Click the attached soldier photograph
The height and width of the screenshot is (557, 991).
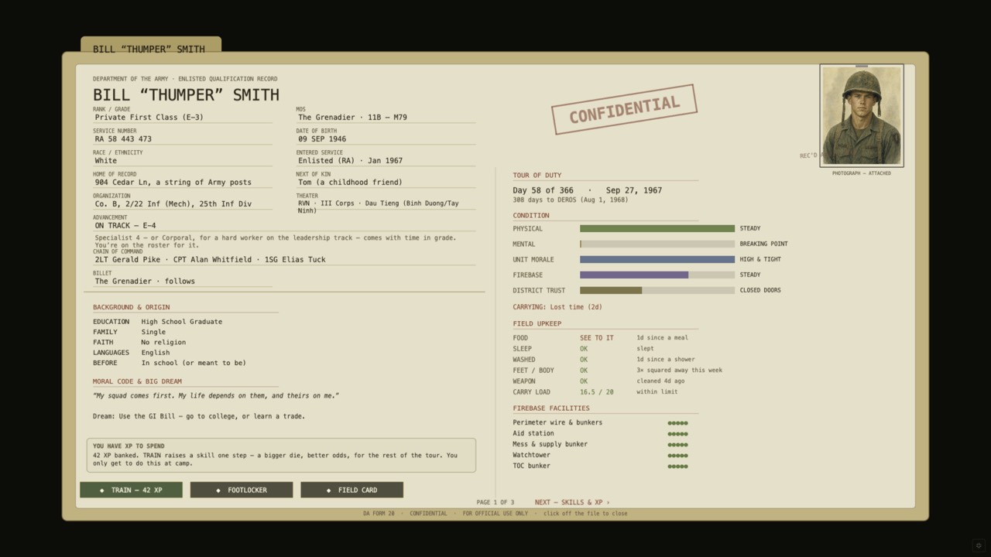coord(862,115)
